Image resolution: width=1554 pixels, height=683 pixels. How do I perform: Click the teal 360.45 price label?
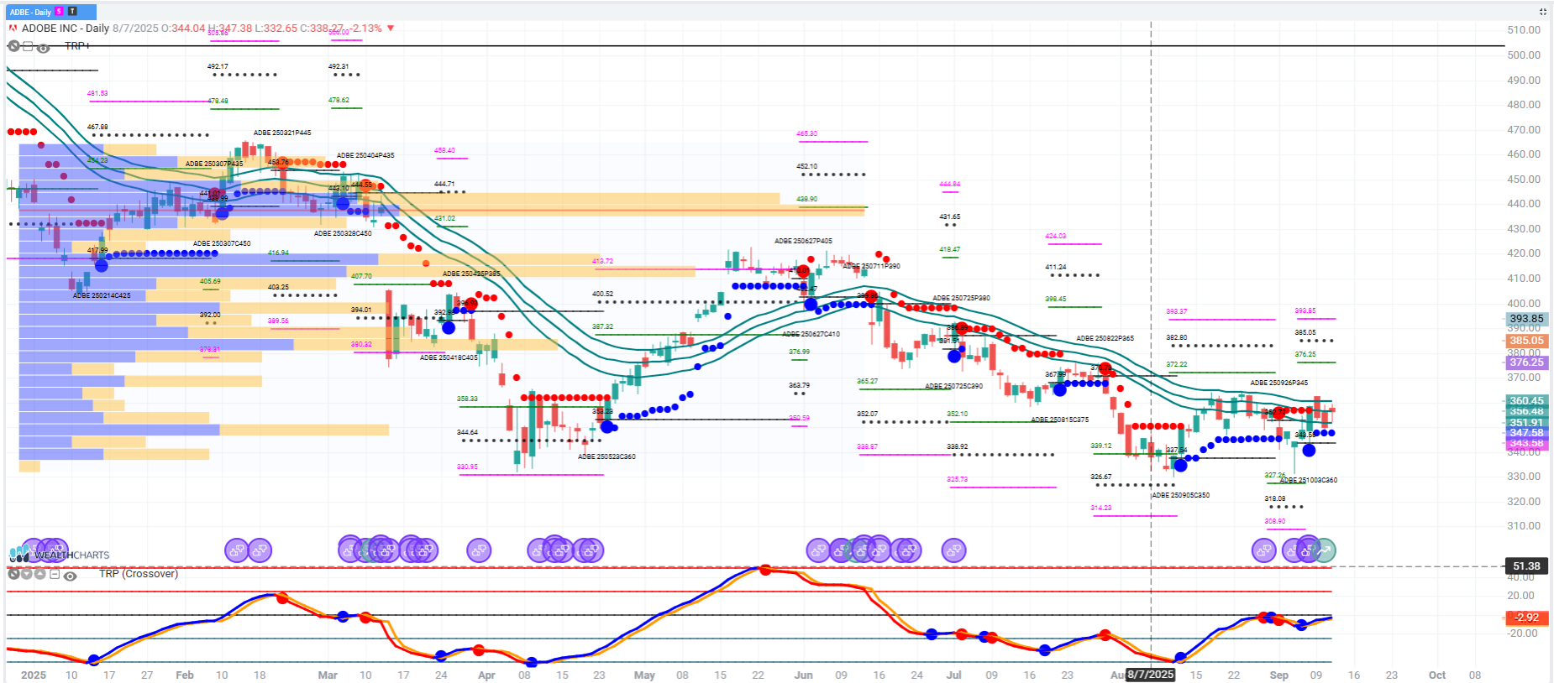1525,400
